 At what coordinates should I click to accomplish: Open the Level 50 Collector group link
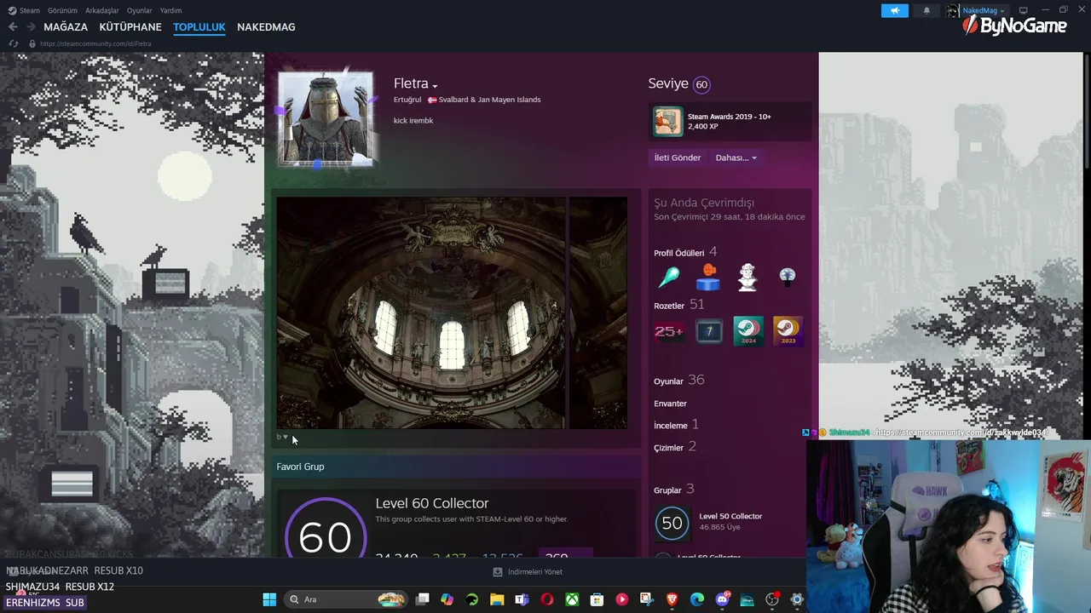[730, 516]
